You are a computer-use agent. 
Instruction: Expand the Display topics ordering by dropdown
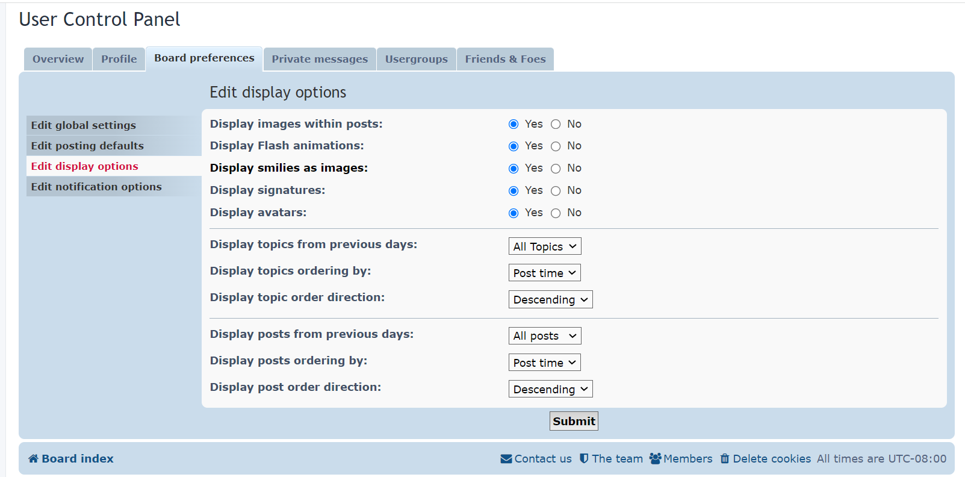tap(544, 273)
